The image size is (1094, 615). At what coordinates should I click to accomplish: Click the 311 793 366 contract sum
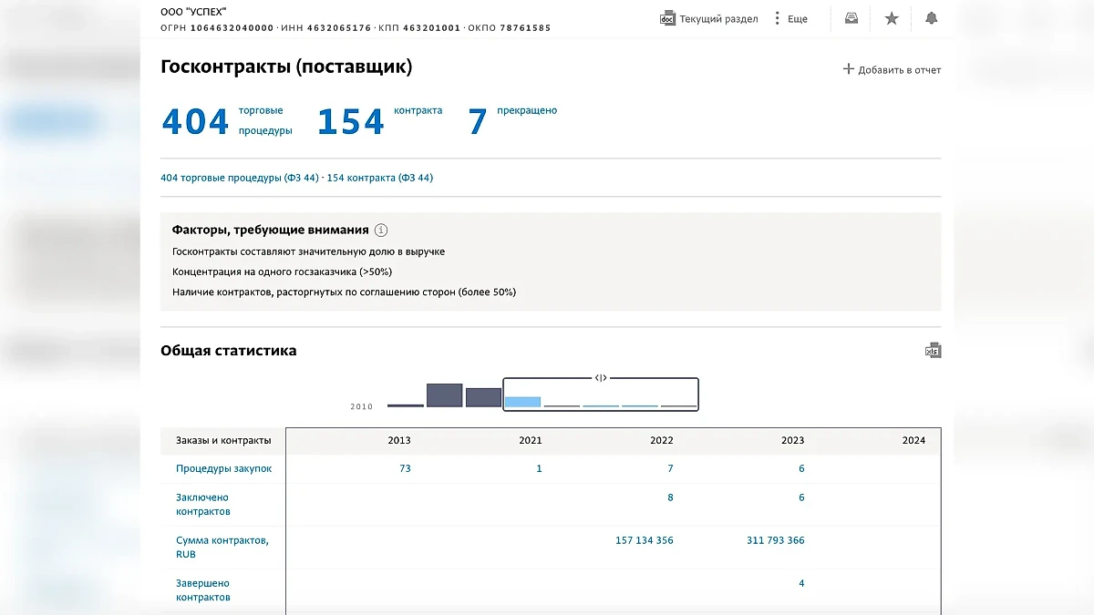click(x=775, y=540)
